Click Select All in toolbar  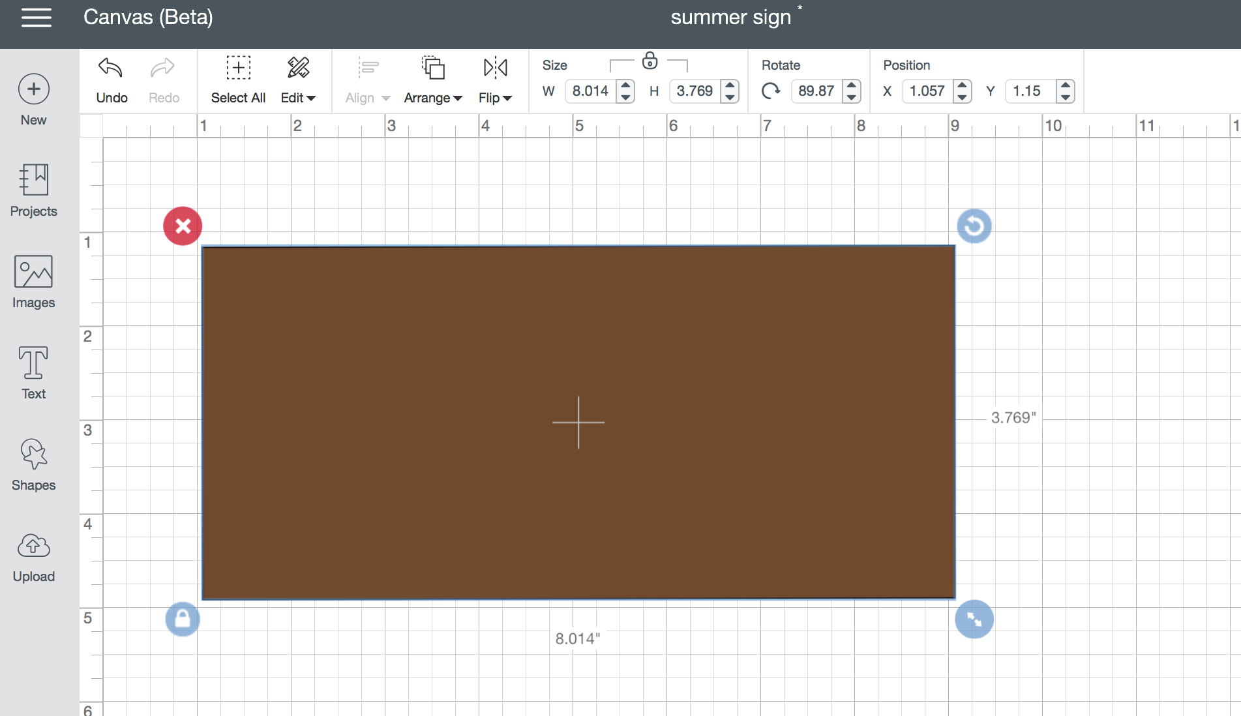click(238, 80)
